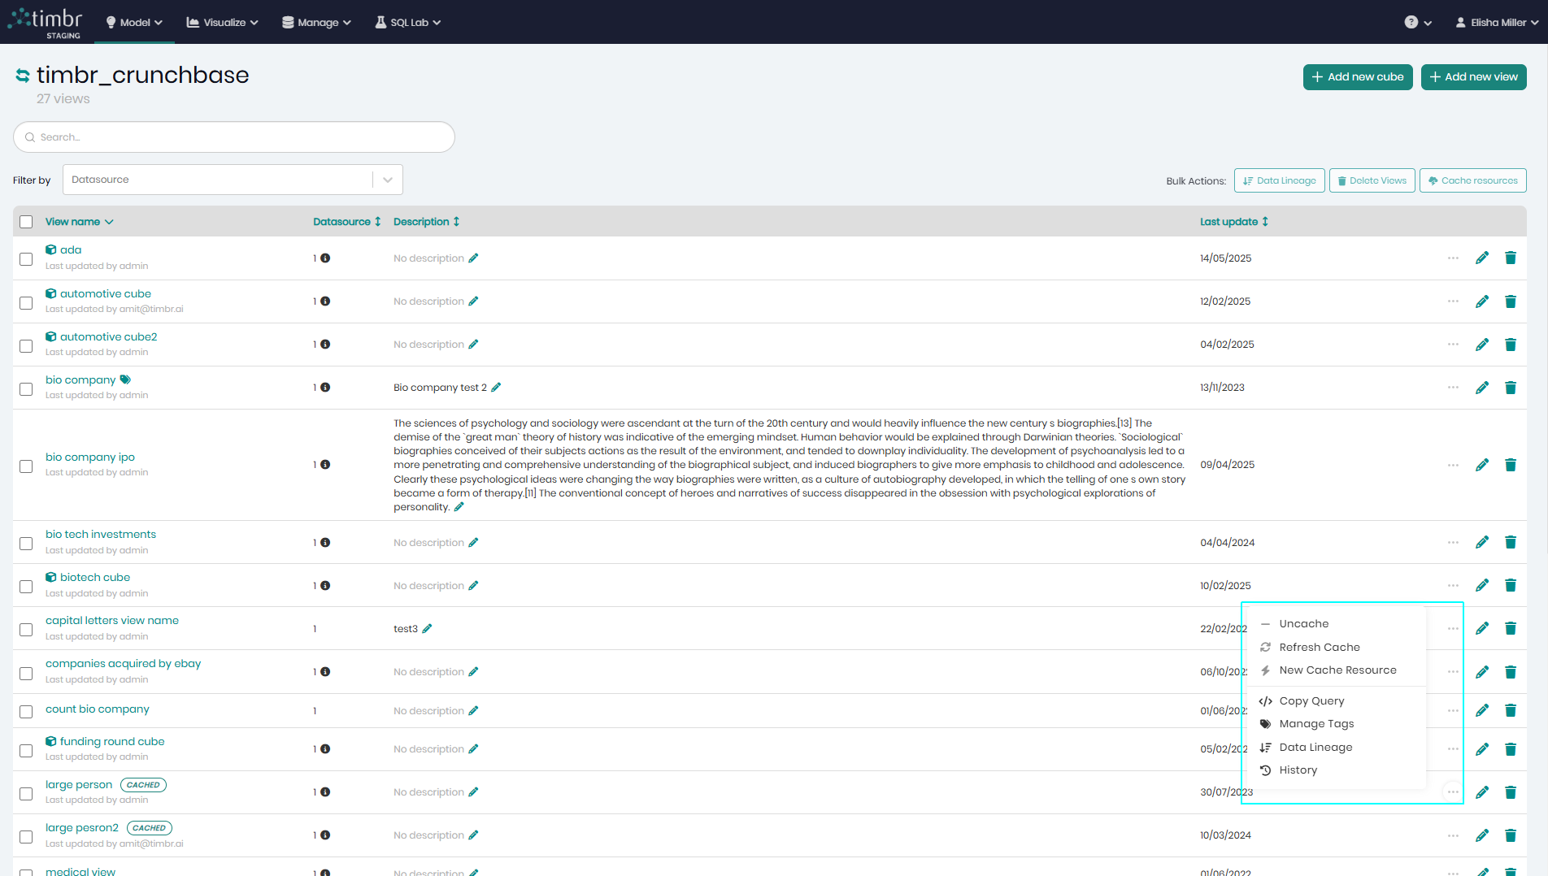1548x876 pixels.
Task: Select all views using the header checkbox
Action: pos(25,221)
